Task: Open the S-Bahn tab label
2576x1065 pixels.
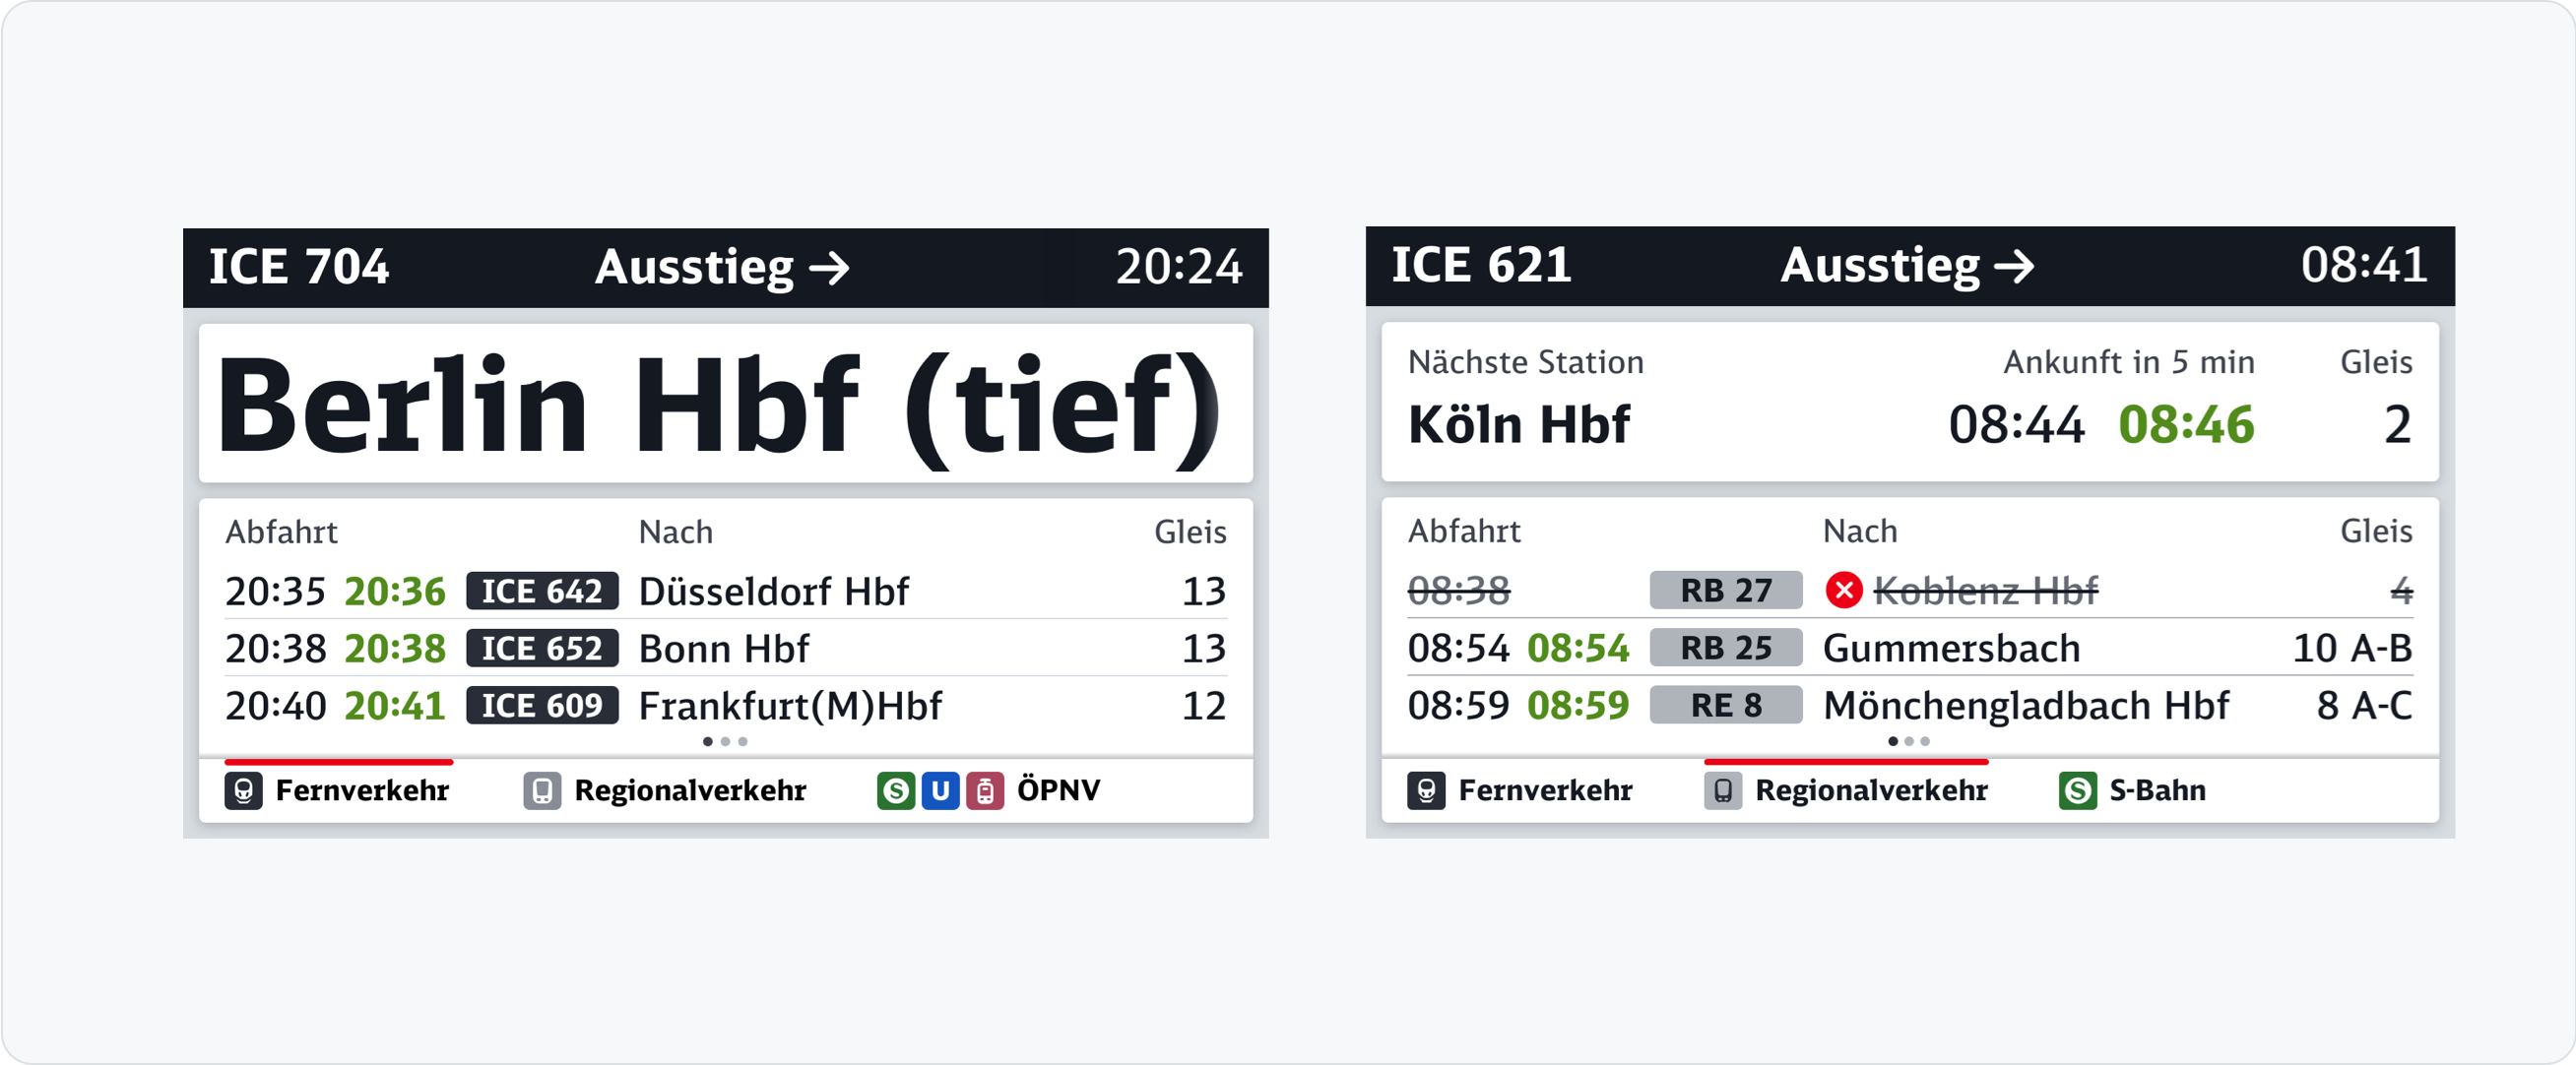Action: (x=2157, y=791)
